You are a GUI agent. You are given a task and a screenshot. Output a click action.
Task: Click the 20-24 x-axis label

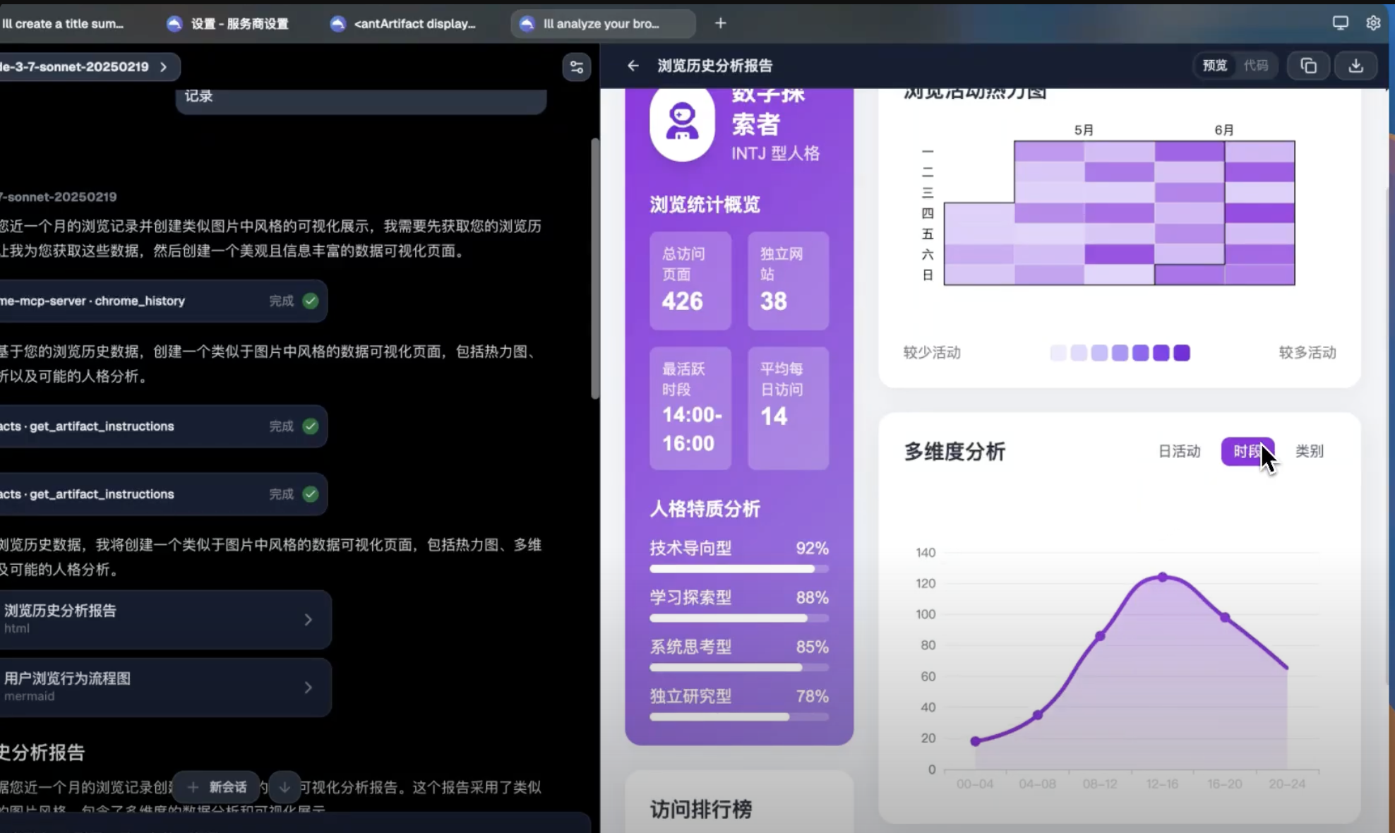(x=1287, y=784)
